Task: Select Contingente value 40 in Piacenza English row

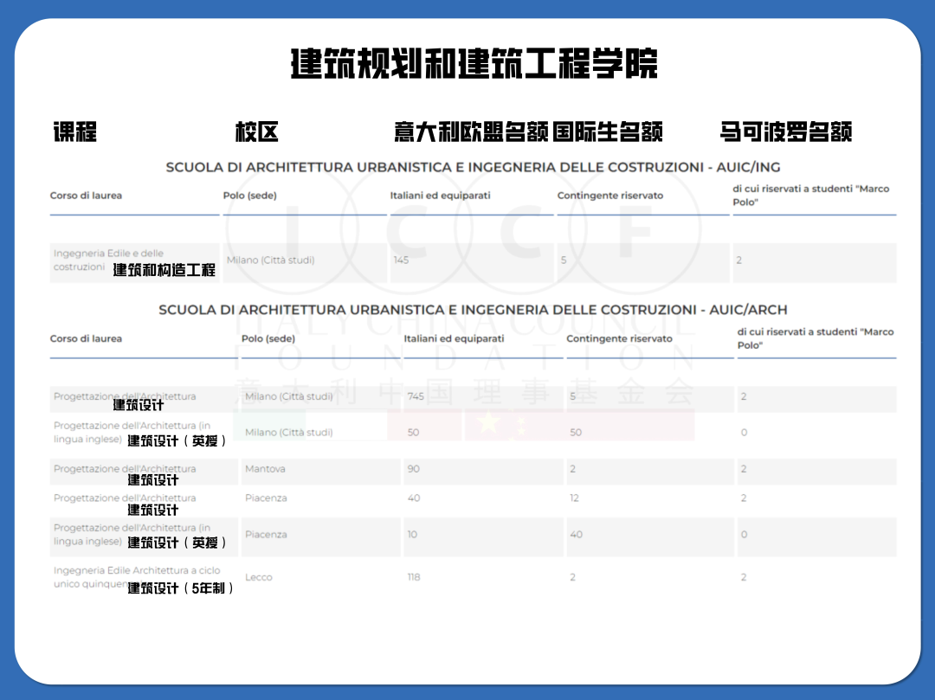Action: pyautogui.click(x=576, y=535)
